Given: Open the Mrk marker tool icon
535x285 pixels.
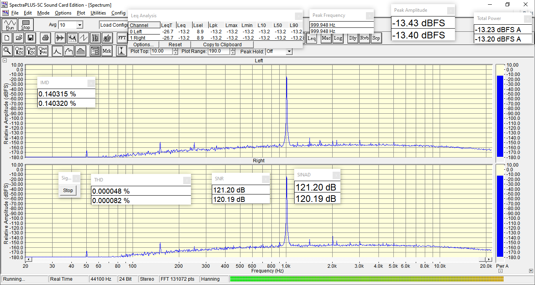Looking at the screenshot, I should tap(106, 51).
